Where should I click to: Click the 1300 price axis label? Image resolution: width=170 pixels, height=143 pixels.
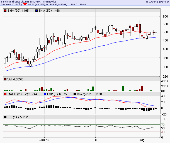(164, 67)
